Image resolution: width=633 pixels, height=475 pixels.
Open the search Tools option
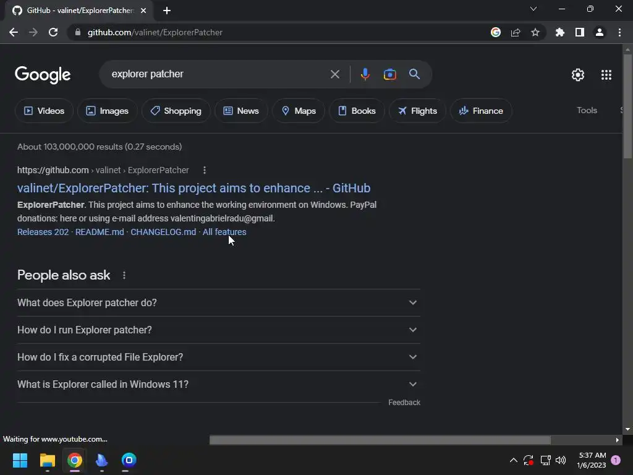(x=587, y=110)
